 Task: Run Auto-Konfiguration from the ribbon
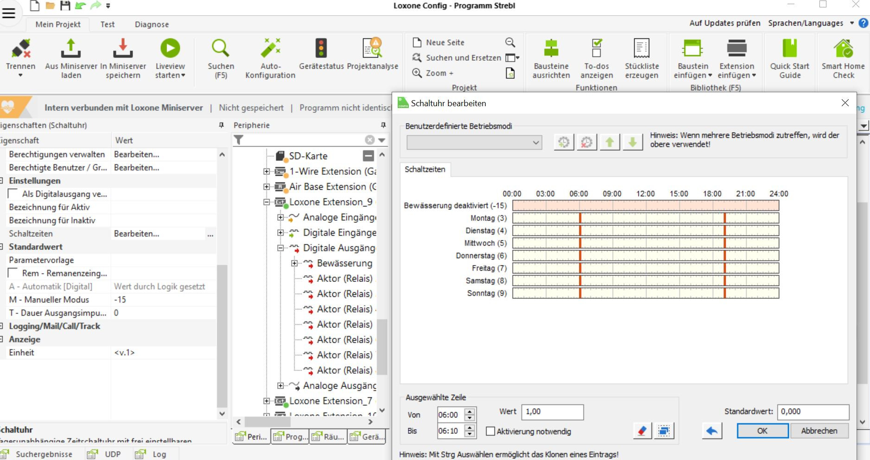click(270, 48)
